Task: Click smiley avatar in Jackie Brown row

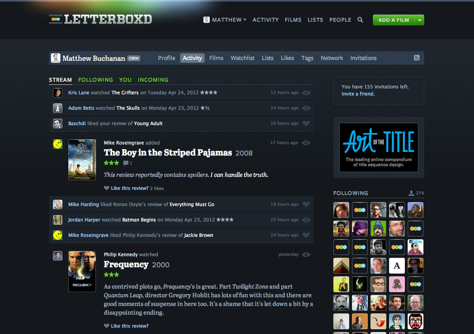Action: point(58,235)
